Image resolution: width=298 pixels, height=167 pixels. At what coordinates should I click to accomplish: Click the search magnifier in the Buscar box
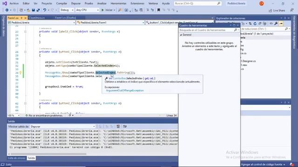click(x=219, y=3)
